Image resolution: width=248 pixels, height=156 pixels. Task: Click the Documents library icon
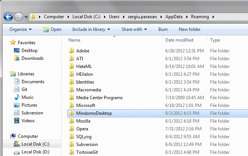pyautogui.click(x=17, y=82)
